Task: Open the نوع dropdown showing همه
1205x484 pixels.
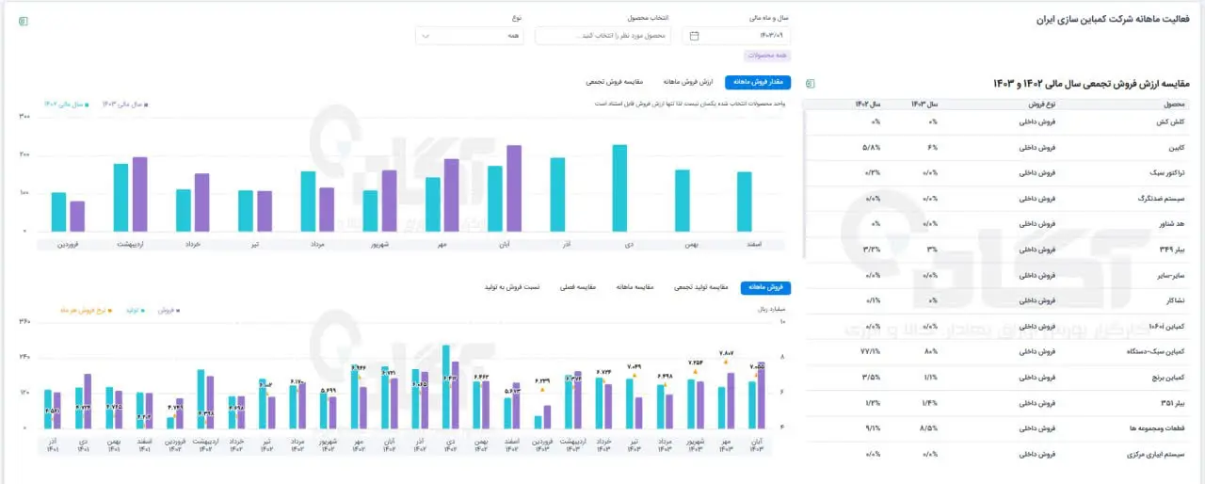Action: (469, 36)
